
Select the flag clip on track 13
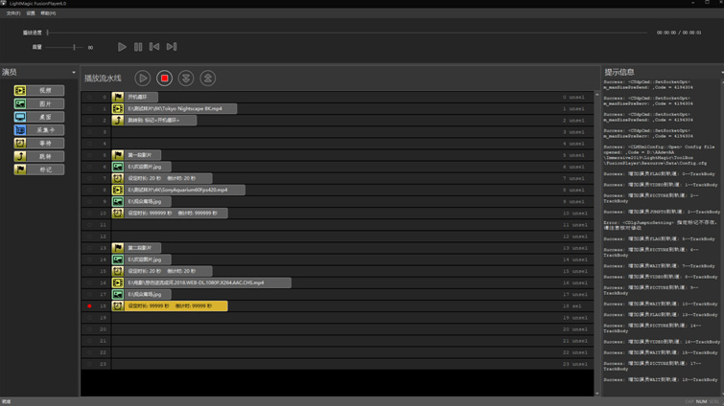pyautogui.click(x=136, y=248)
